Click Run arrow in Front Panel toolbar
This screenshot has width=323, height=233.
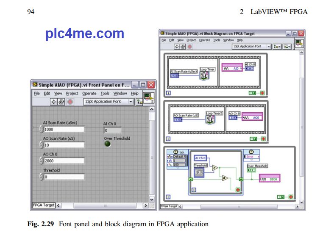(54, 102)
